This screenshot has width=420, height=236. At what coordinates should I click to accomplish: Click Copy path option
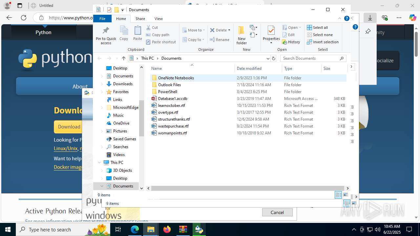coord(157,35)
